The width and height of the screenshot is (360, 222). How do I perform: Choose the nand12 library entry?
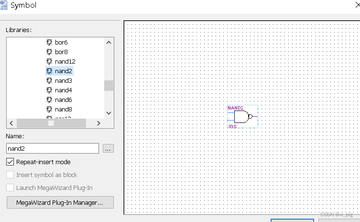tap(65, 61)
